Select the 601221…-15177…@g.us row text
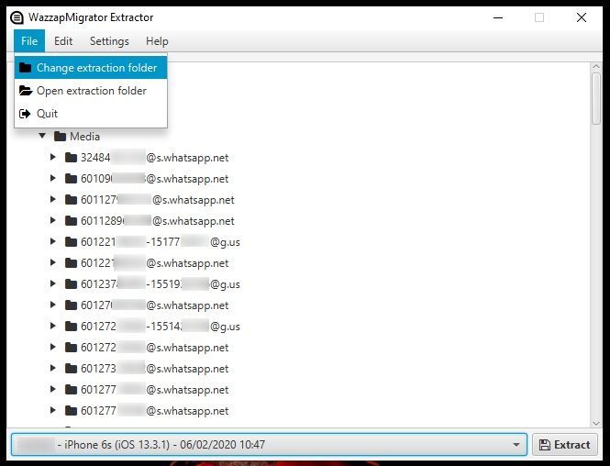 click(161, 242)
